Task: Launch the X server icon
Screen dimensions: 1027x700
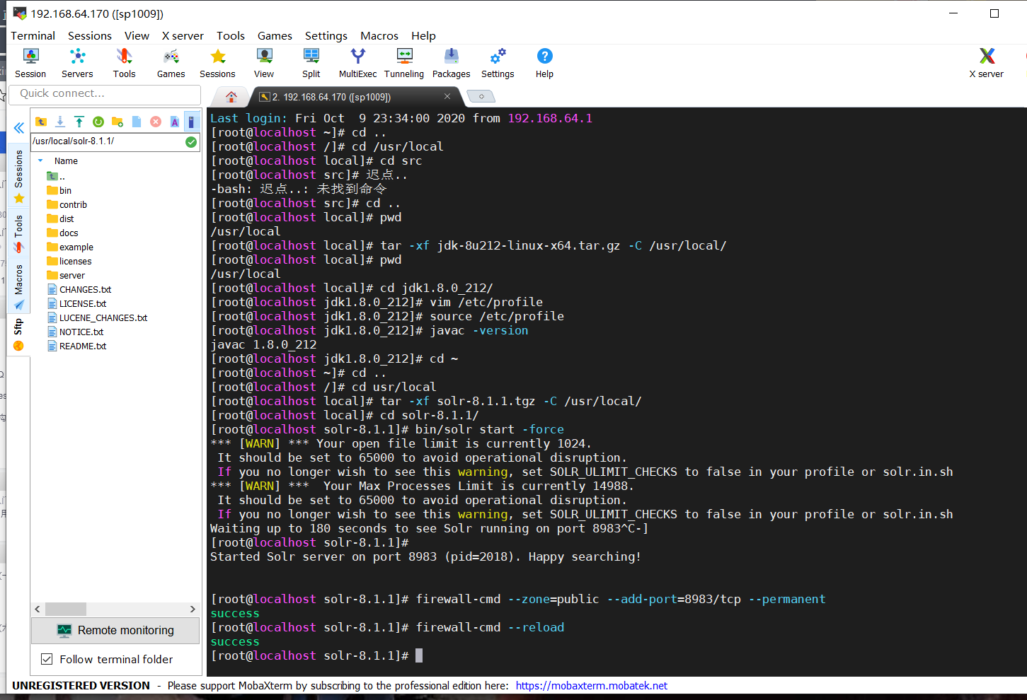Action: (987, 63)
